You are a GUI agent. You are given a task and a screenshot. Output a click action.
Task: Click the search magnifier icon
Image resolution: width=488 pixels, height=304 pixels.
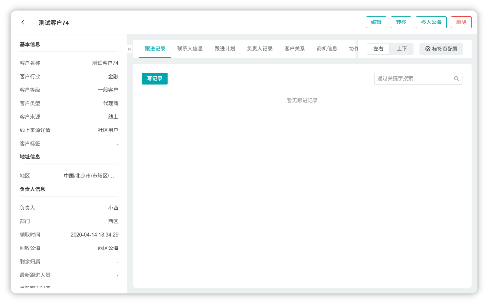tap(456, 79)
